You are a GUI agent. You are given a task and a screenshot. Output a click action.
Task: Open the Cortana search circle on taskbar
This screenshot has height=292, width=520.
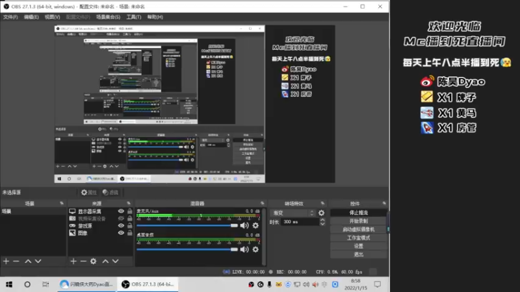click(27, 284)
